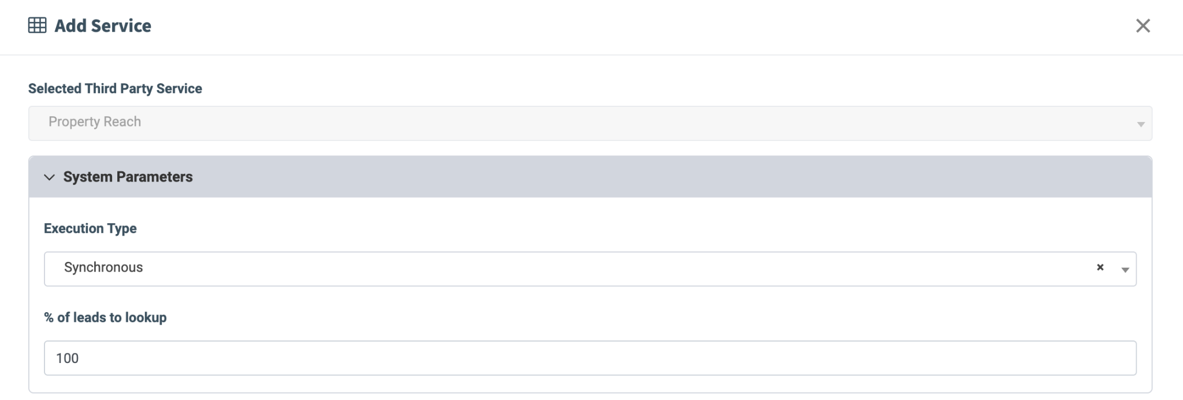The width and height of the screenshot is (1183, 400).
Task: Click the table grid icon beside Add Service
Action: [x=38, y=25]
